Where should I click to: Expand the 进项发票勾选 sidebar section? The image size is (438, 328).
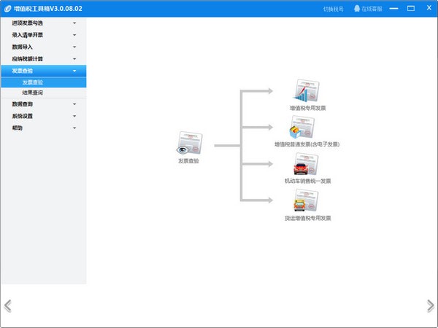pos(43,23)
